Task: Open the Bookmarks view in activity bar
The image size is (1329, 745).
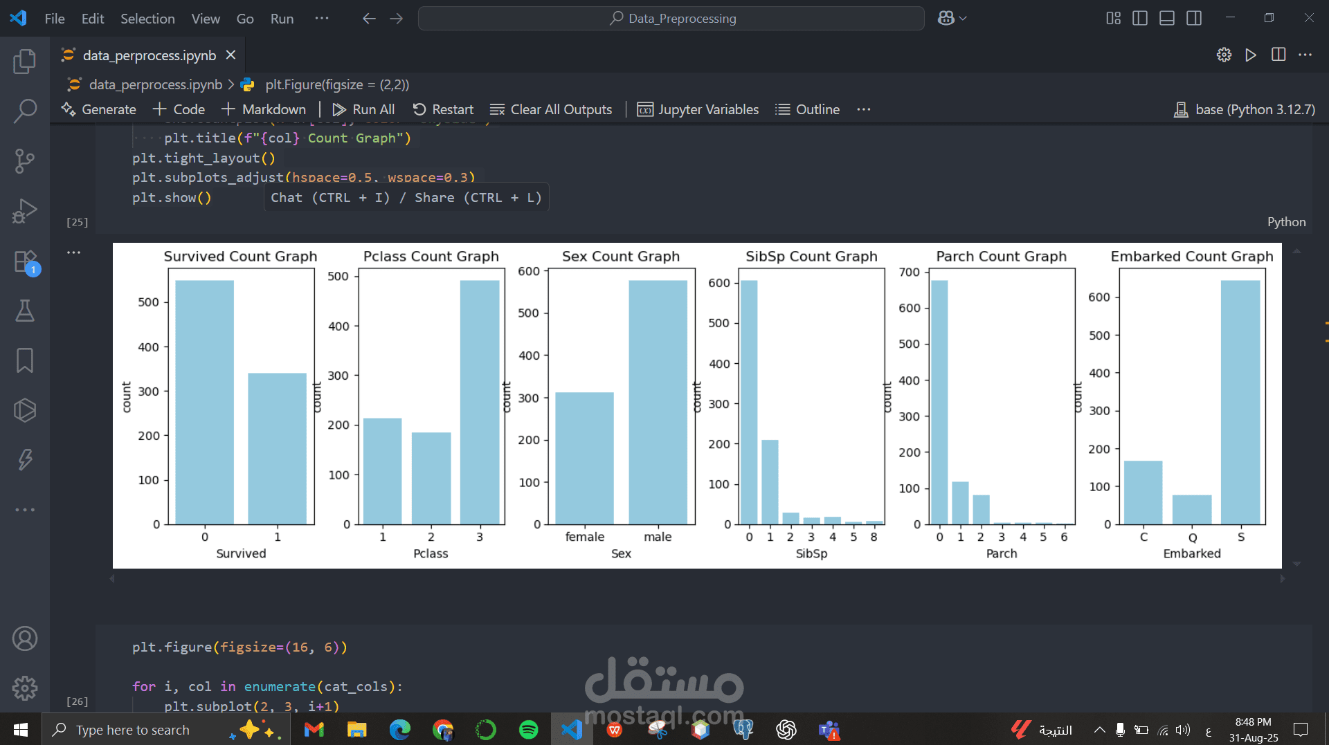Action: coord(25,360)
